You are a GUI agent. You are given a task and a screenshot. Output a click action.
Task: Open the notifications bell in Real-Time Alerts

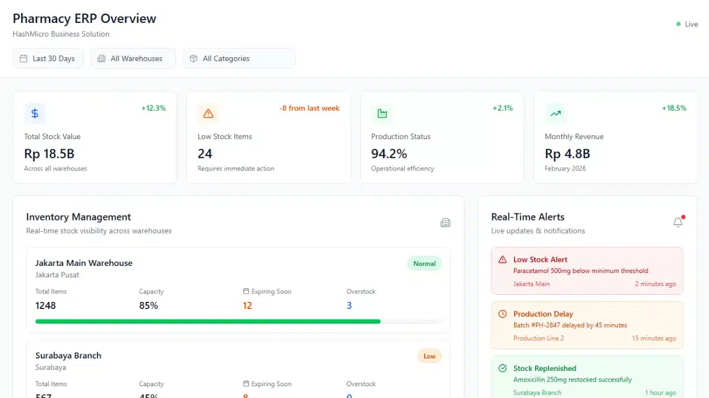pyautogui.click(x=678, y=222)
